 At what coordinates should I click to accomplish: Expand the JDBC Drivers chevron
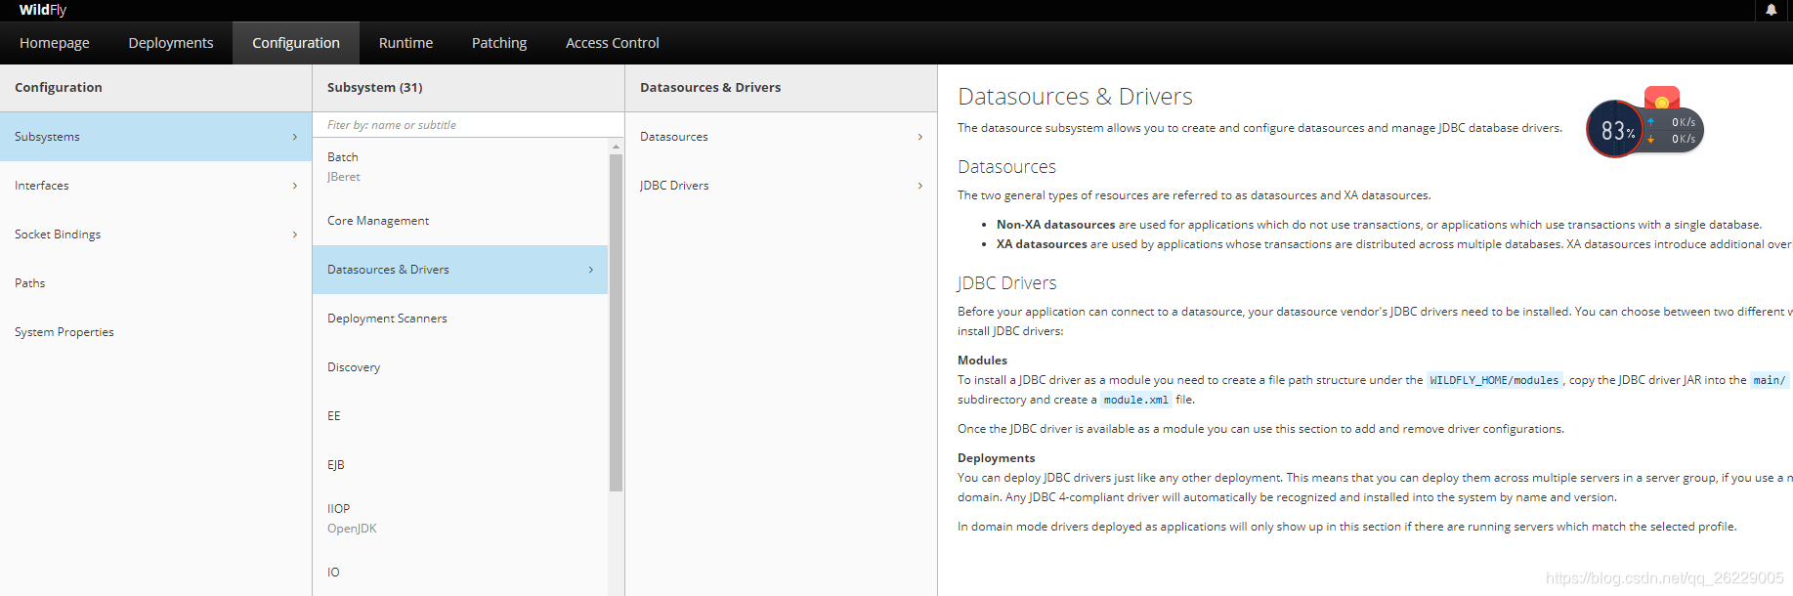[920, 186]
